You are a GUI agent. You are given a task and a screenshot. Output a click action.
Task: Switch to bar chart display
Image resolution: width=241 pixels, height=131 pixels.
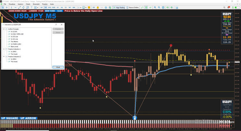coord(142,7)
